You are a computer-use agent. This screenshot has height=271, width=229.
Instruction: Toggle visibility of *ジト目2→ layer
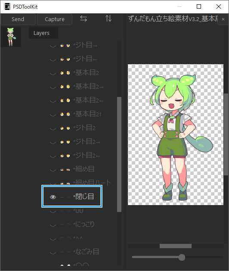[53, 142]
